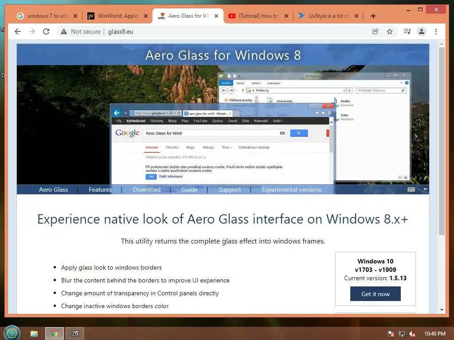Open a new browser tab

pos(373,16)
